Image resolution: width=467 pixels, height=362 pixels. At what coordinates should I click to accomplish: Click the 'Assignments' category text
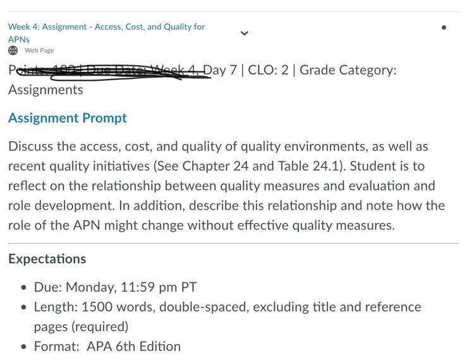click(45, 90)
